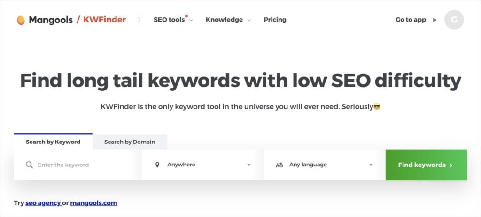
Task: Open the Pricing page
Action: pyautogui.click(x=275, y=20)
